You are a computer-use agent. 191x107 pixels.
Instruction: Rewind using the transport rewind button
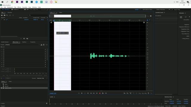(91, 93)
